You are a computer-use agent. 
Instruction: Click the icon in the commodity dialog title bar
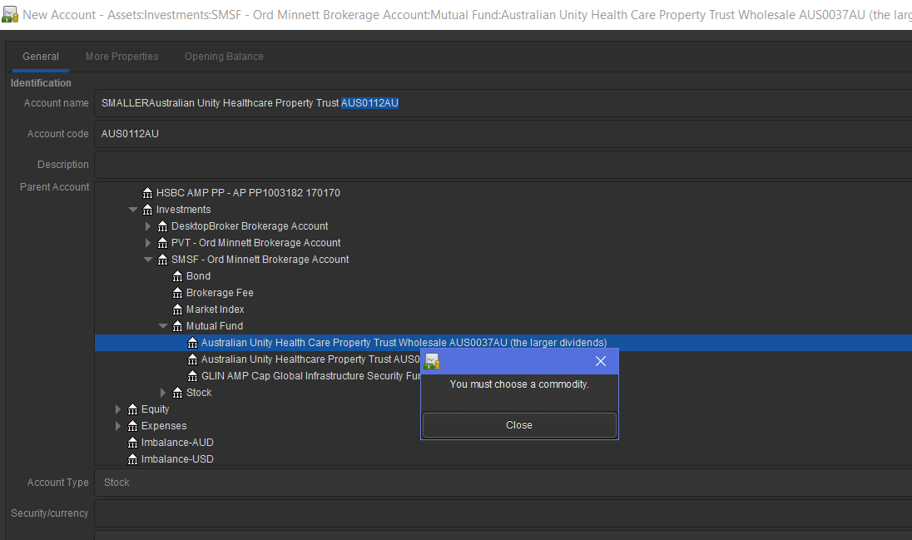432,361
